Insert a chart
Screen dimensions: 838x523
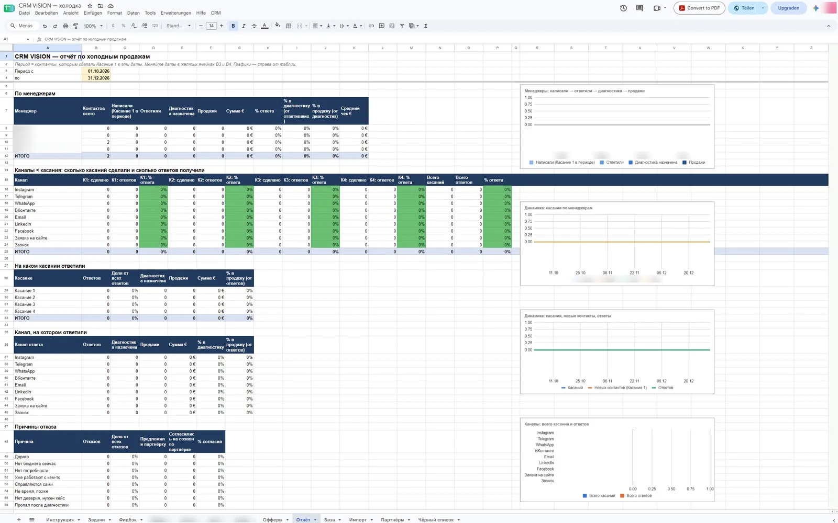pos(392,26)
